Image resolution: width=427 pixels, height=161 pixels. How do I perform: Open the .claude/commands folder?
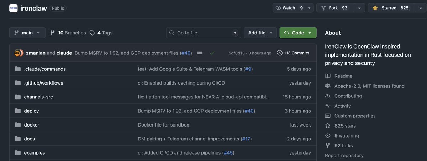(45, 69)
